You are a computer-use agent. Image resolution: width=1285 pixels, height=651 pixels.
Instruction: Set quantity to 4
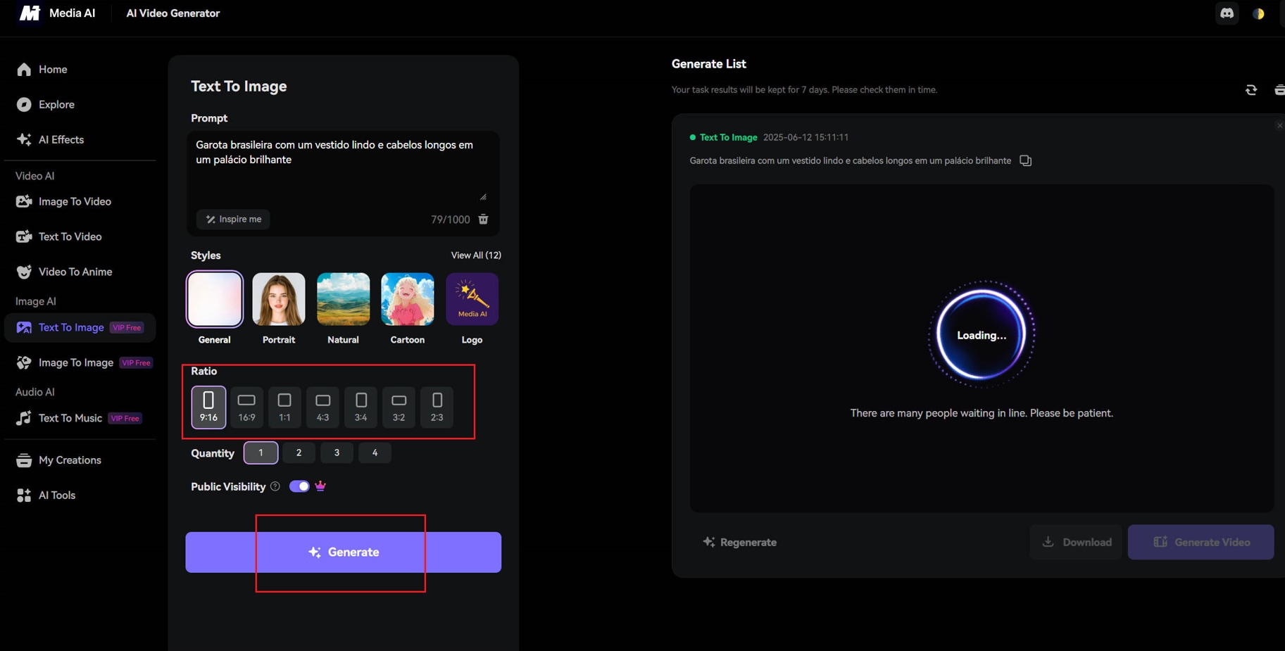pyautogui.click(x=375, y=453)
